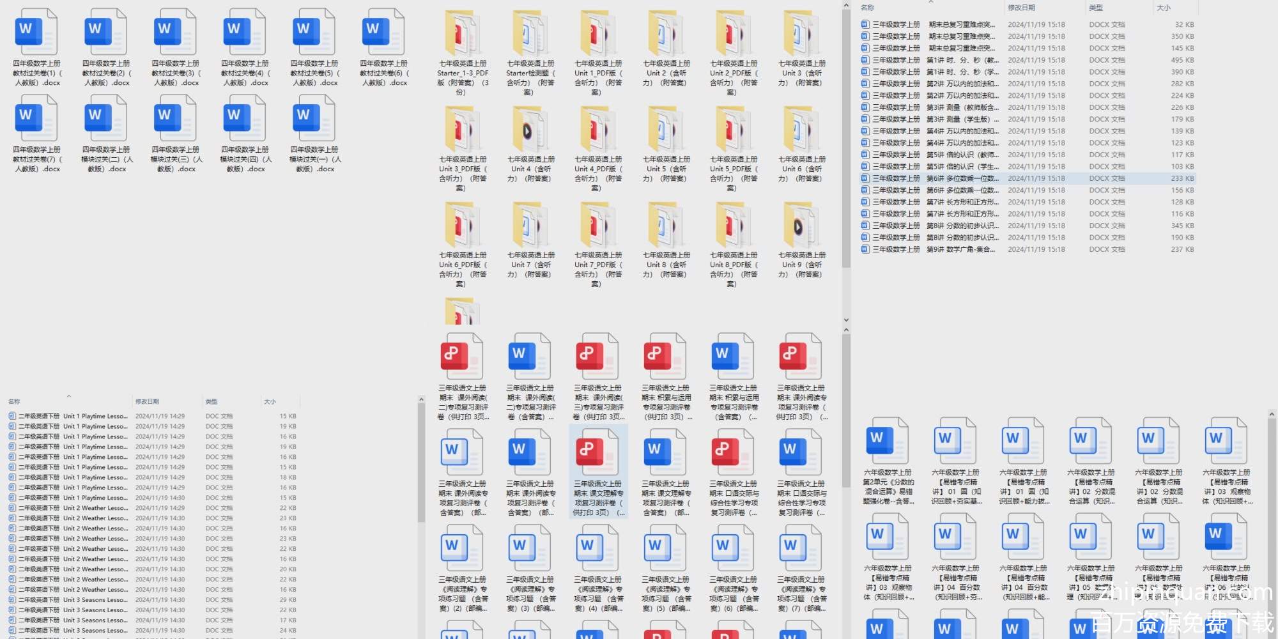Open the highlighted 三年级语文上册 课文理解 file

pyautogui.click(x=598, y=473)
